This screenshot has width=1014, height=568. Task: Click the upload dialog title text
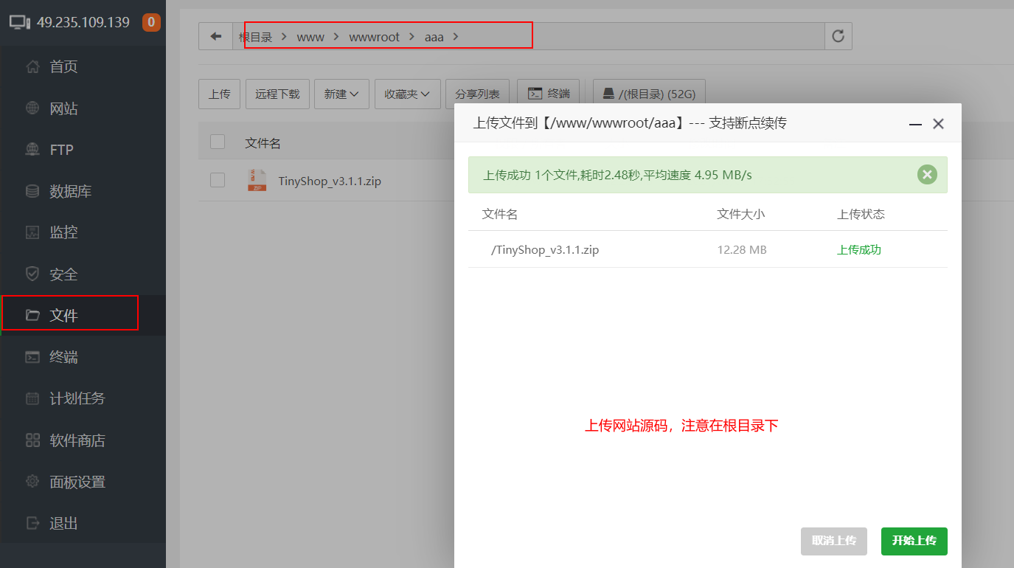pyautogui.click(x=630, y=123)
